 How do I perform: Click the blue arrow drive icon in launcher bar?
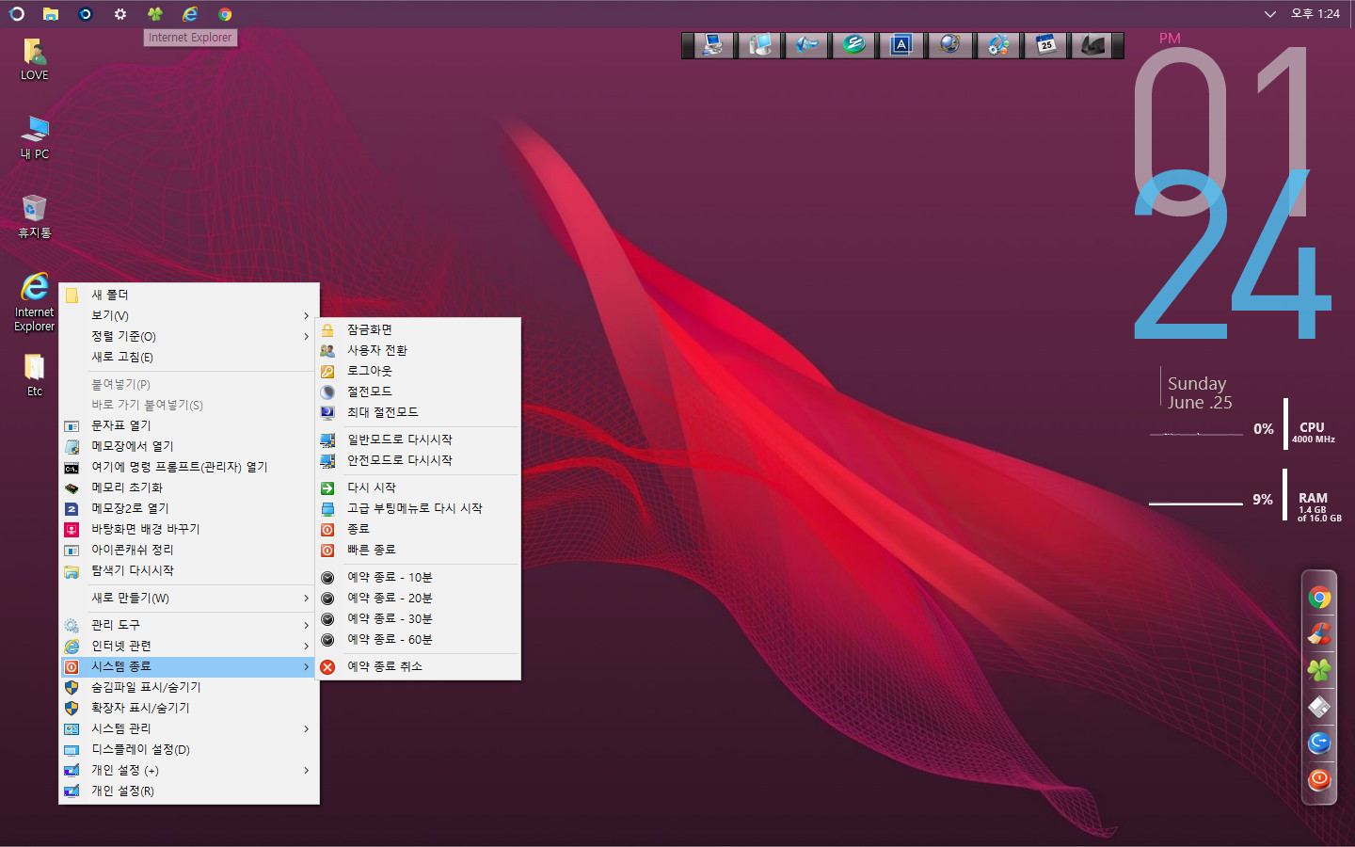tap(806, 45)
